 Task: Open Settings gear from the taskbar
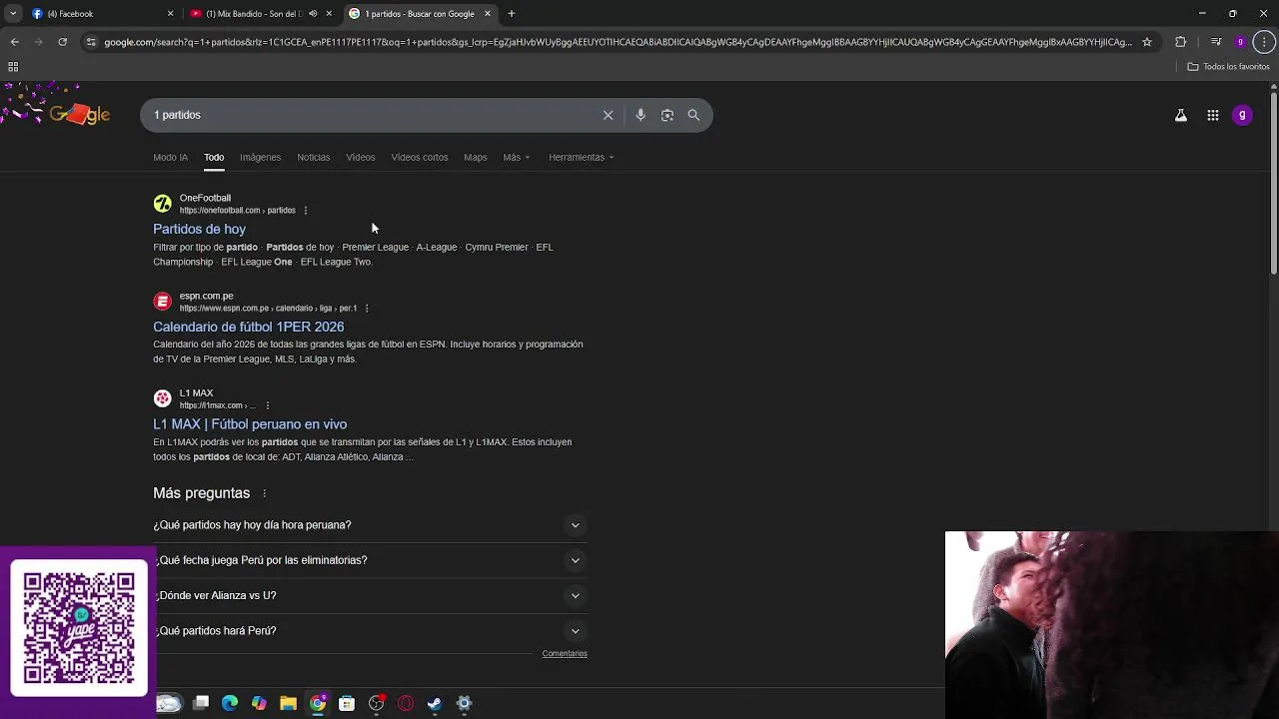pyautogui.click(x=464, y=703)
